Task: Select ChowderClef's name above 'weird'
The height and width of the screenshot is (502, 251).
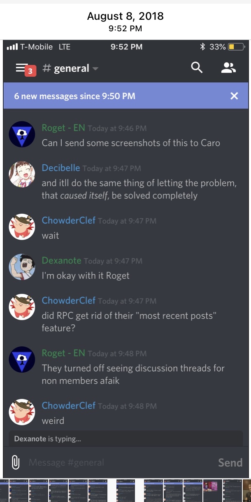Action: (69, 406)
